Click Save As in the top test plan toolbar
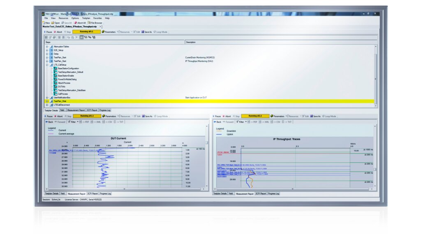 (147, 32)
